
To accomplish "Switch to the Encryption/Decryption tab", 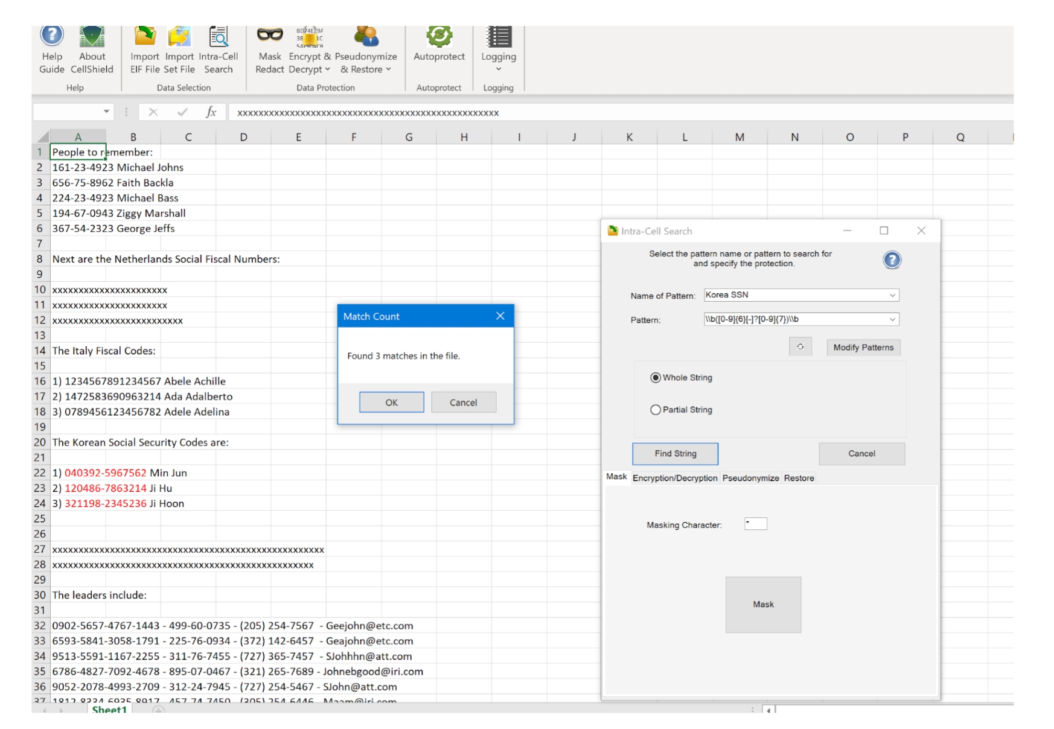I will 675,478.
